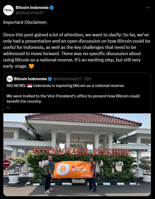The width and height of the screenshot is (155, 199).
Task: Click the verified badge in the quoted post
Action: pyautogui.click(x=50, y=79)
